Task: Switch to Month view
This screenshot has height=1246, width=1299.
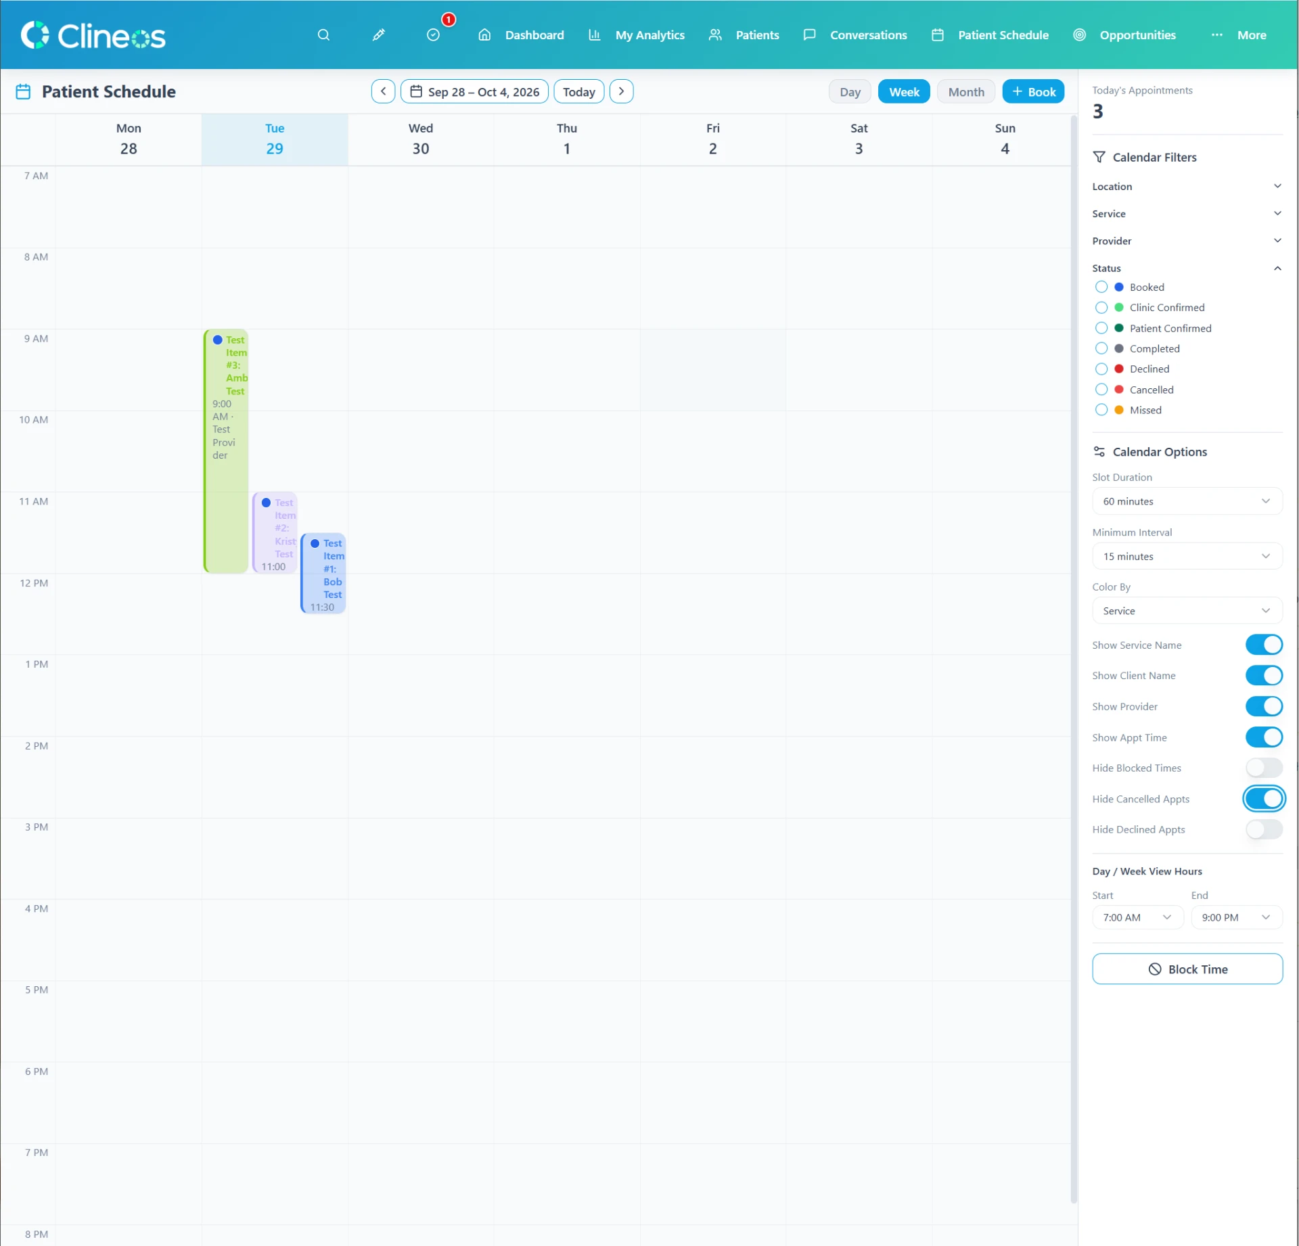Action: [966, 91]
